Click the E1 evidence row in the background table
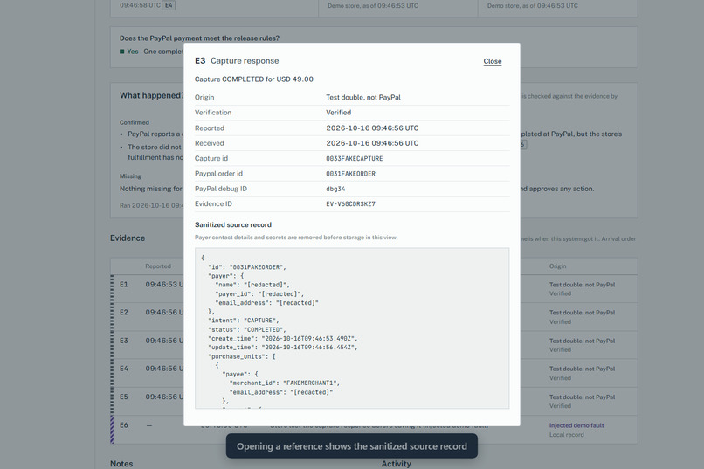Image resolution: width=704 pixels, height=469 pixels. tap(374, 289)
